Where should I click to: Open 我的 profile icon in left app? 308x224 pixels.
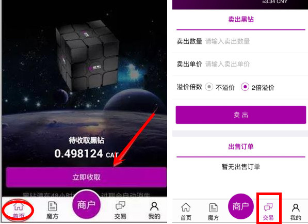154,211
